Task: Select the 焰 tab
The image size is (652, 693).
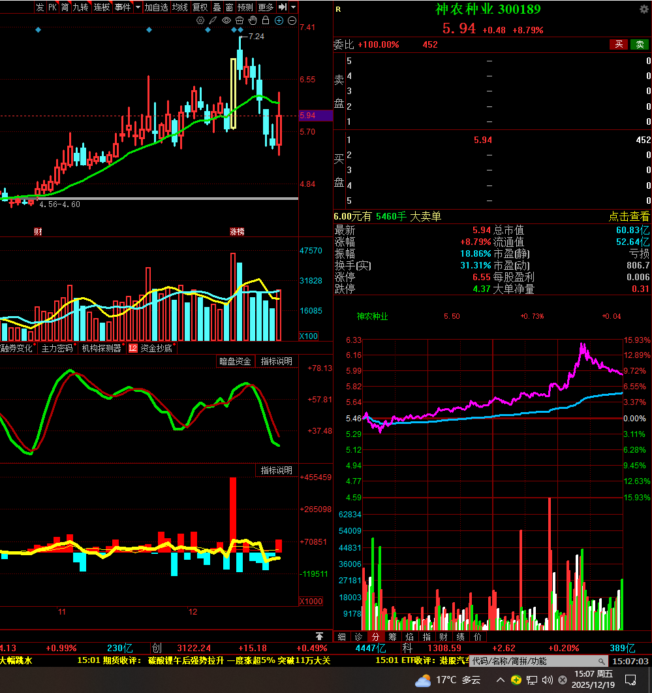Action: (409, 636)
